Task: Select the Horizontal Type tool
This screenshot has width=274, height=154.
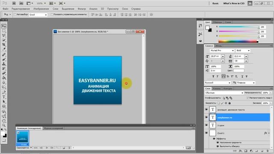Action: pyautogui.click(x=4, y=97)
